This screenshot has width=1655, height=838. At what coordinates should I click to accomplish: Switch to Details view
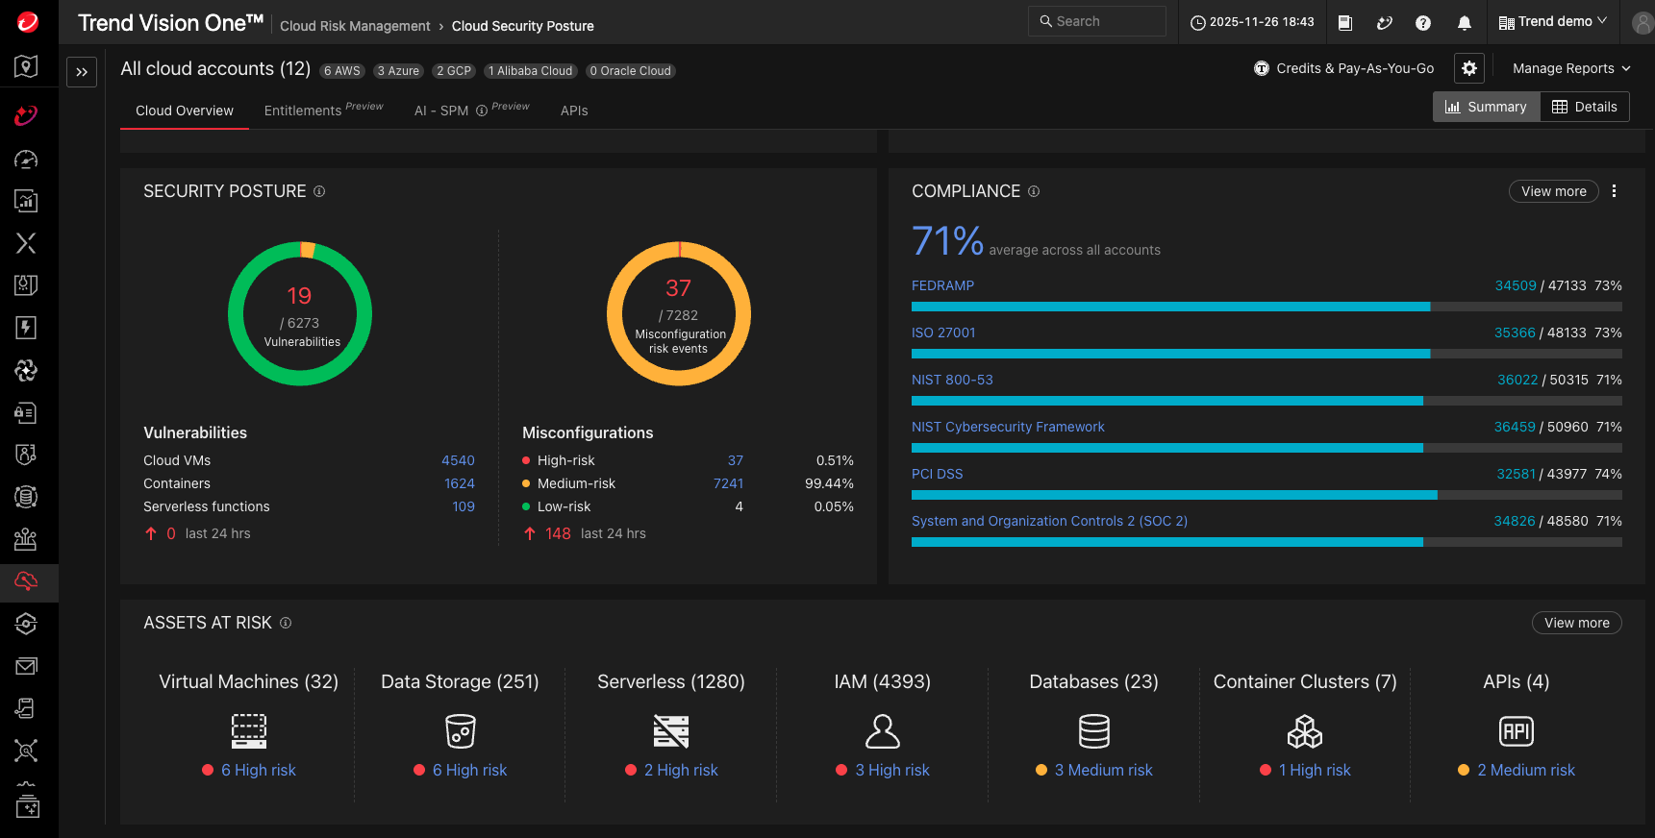(1585, 107)
